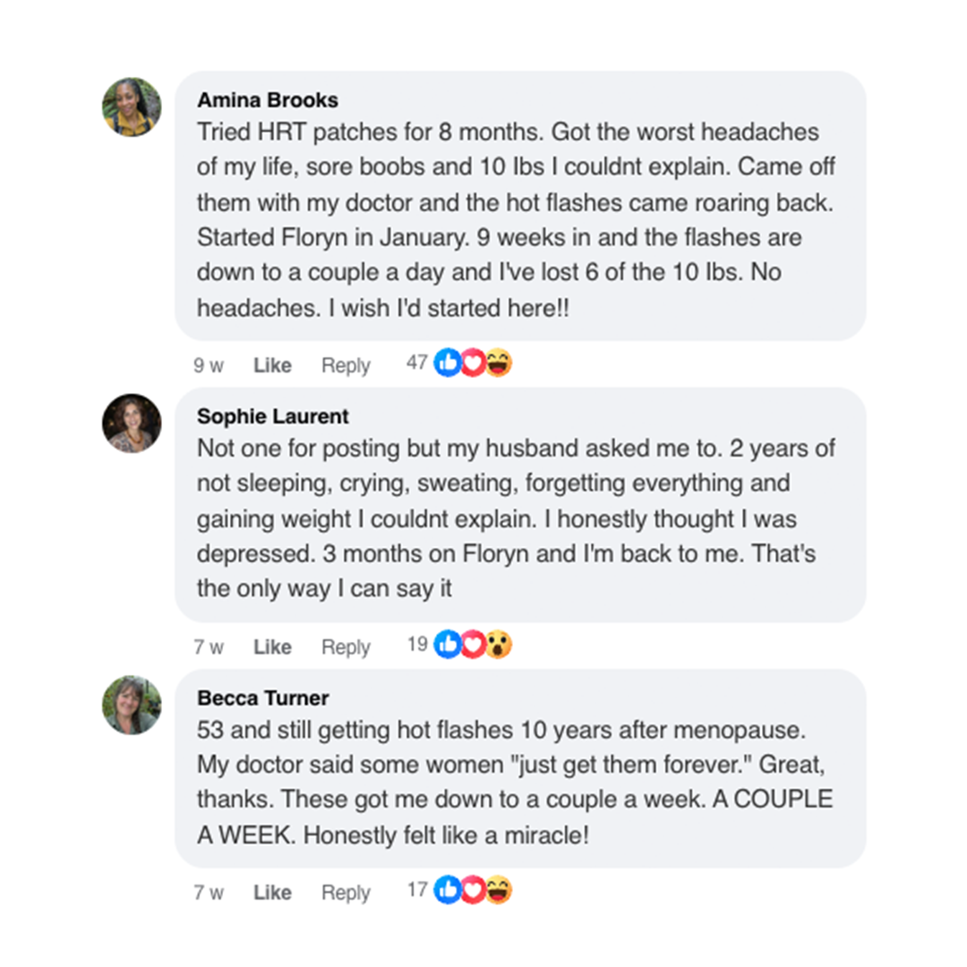
Task: Open Amina Brooks' profile picture
Action: (132, 107)
